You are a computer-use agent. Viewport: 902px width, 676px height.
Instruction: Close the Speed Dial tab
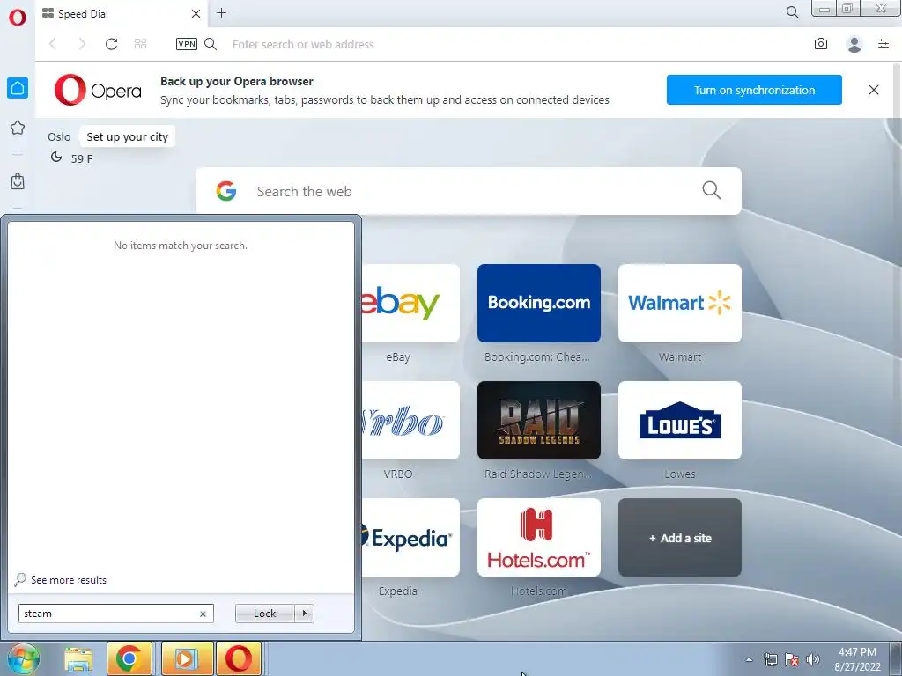(196, 13)
